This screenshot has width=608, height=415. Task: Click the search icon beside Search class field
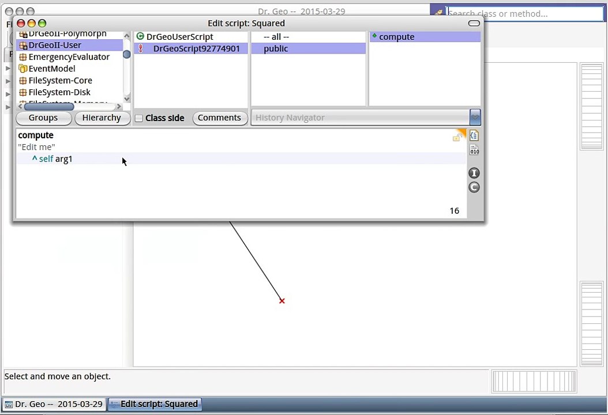[x=438, y=13]
